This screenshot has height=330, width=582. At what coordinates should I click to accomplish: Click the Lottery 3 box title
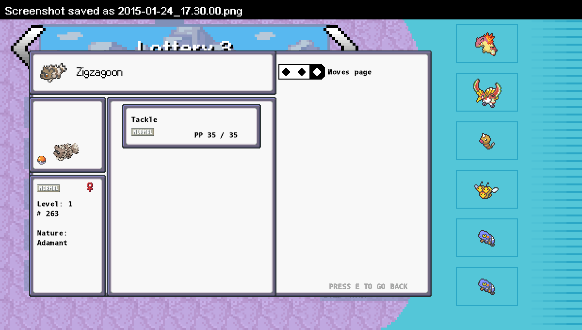coord(184,45)
